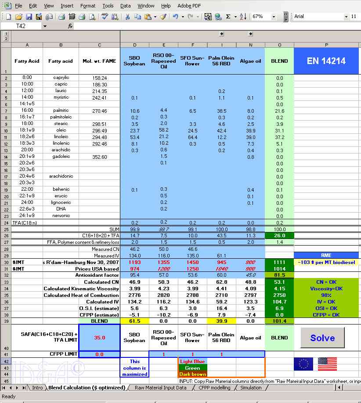Select row header 39

click(x=6, y=321)
